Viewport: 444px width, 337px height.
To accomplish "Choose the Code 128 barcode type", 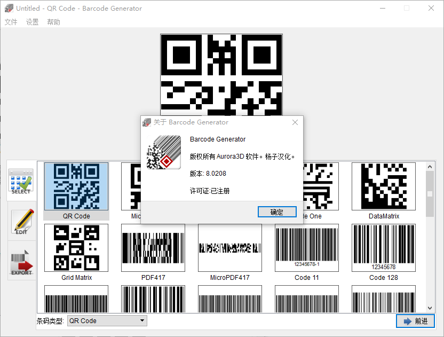I will 383,248.
